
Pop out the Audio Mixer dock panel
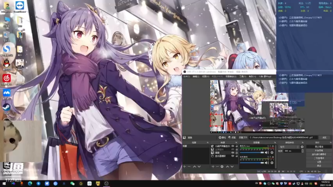pyautogui.click(x=275, y=143)
